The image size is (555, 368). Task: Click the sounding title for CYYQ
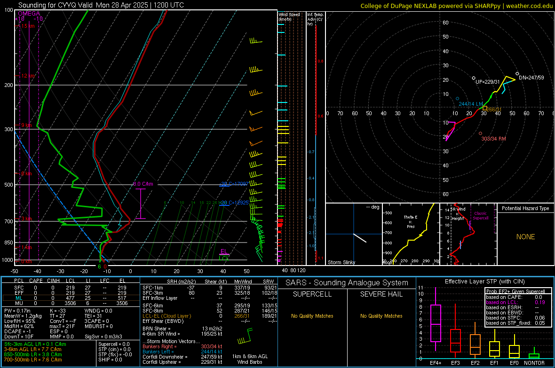[101, 5]
